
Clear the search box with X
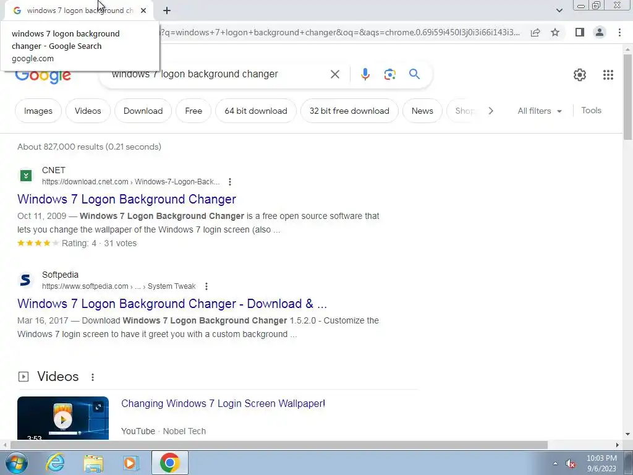pyautogui.click(x=334, y=74)
